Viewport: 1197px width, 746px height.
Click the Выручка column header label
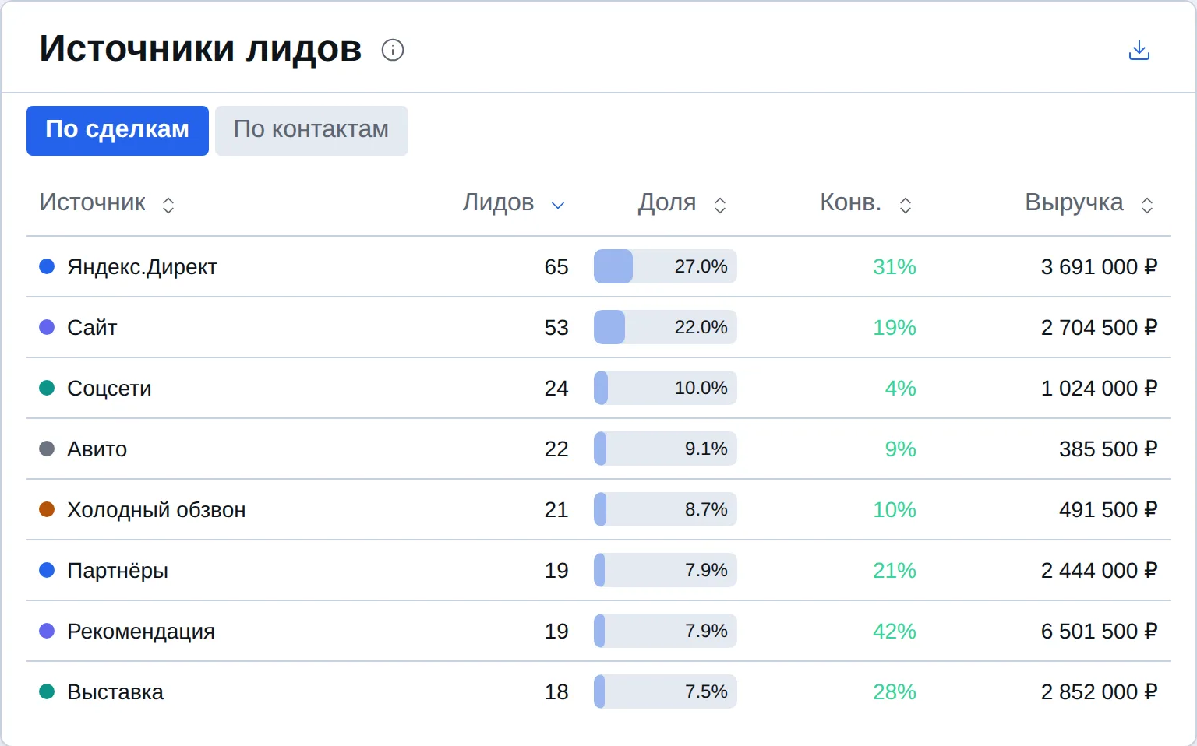coord(1074,202)
